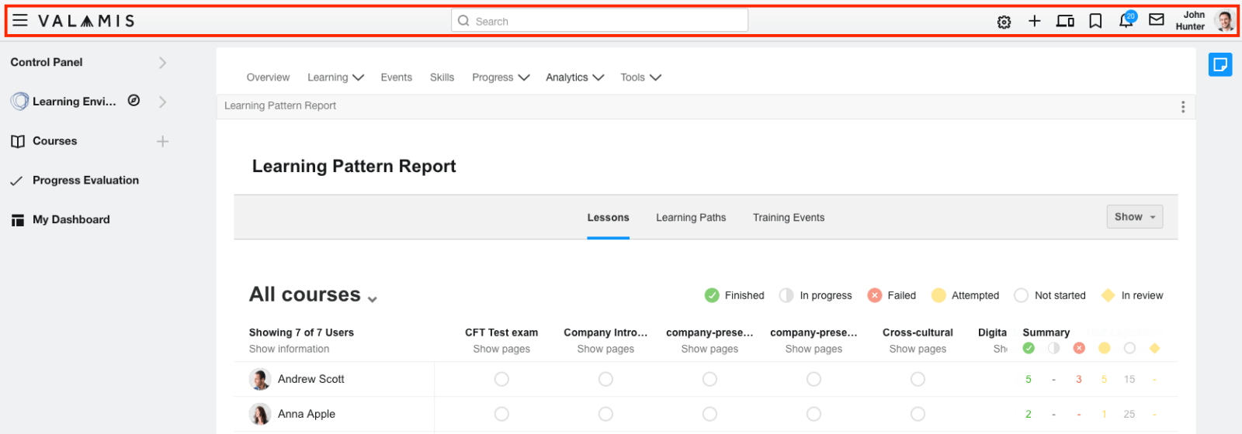The height and width of the screenshot is (434, 1242).
Task: Click the Search input field
Action: pos(599,21)
